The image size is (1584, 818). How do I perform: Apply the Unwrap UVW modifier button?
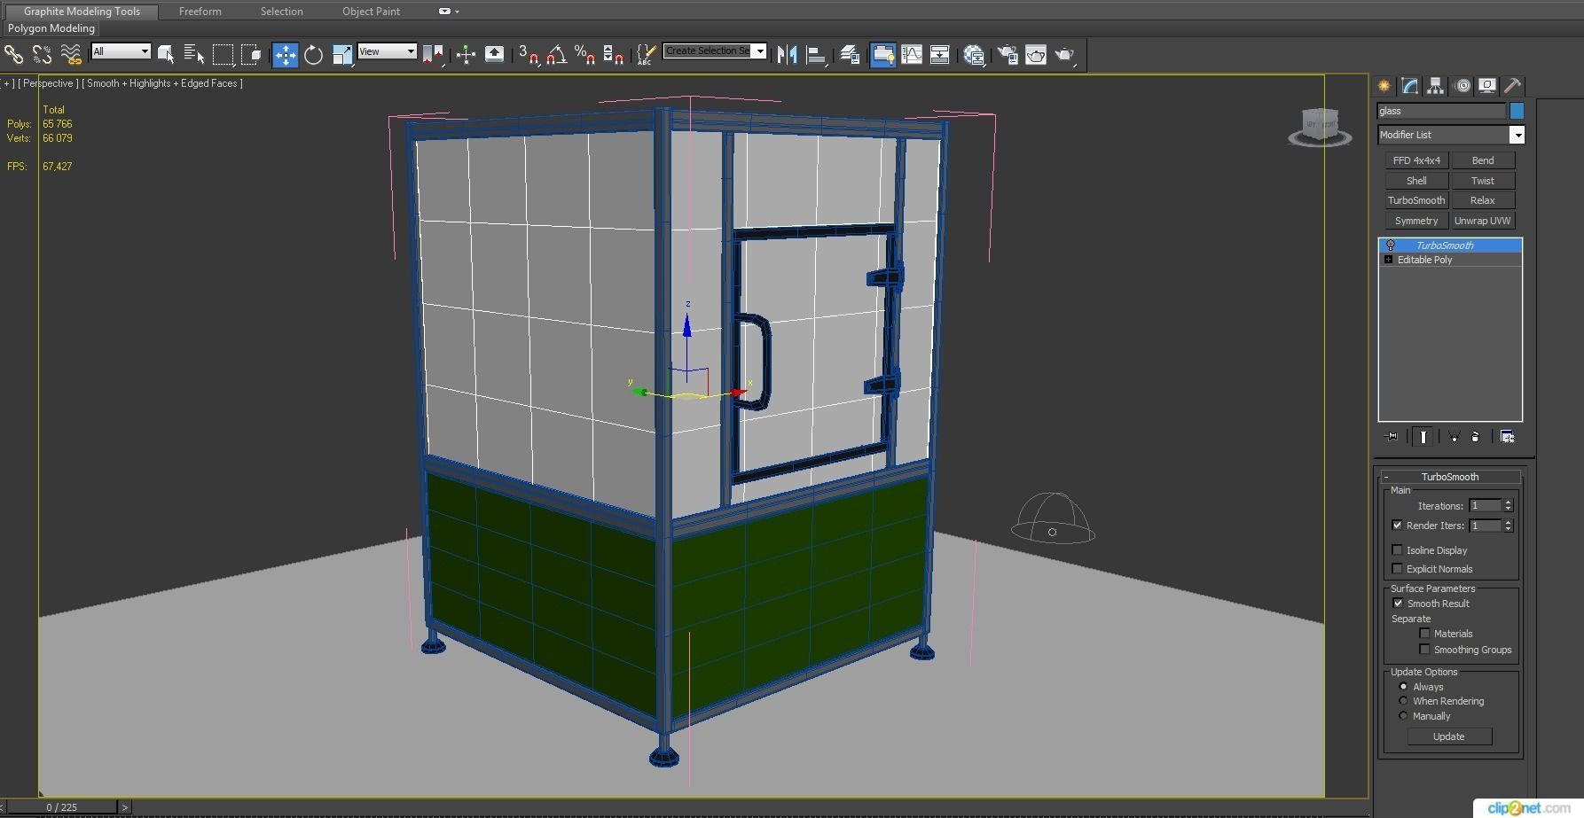[1483, 221]
